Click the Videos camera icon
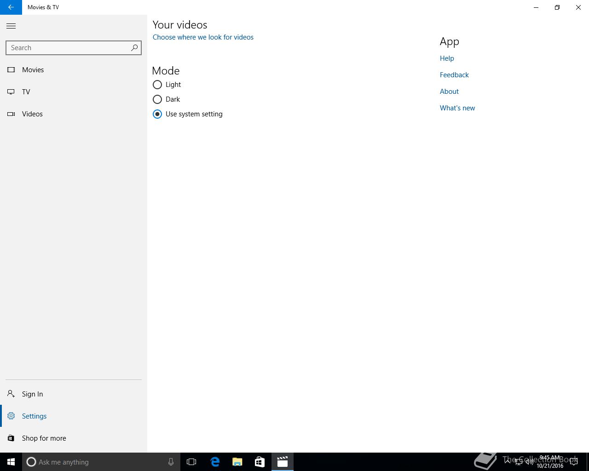The image size is (589, 471). pos(11,114)
